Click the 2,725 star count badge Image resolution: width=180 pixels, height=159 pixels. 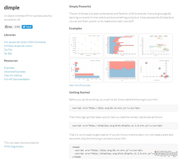coord(17,27)
